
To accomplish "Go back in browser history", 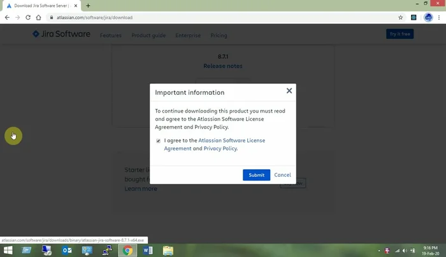I will pyautogui.click(x=7, y=17).
